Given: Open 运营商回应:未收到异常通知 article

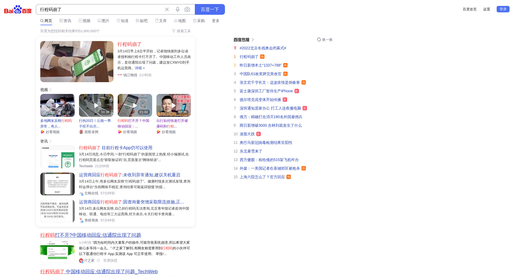Looking at the screenshot, I should click(130, 175).
